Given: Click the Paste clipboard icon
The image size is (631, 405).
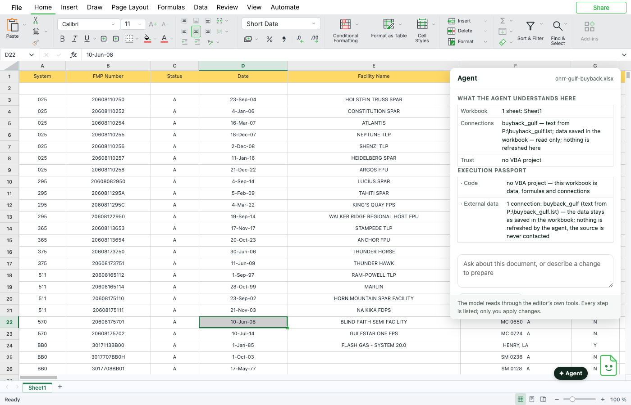Looking at the screenshot, I should pyautogui.click(x=12, y=25).
